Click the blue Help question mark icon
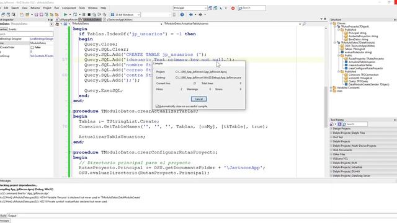The height and width of the screenshot is (223, 397). pos(182,15)
